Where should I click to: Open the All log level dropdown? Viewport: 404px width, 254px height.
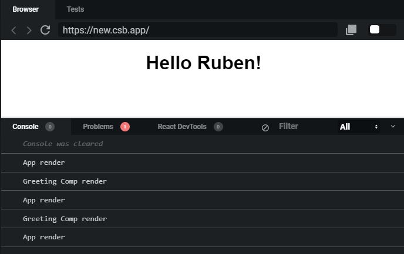[x=359, y=127]
